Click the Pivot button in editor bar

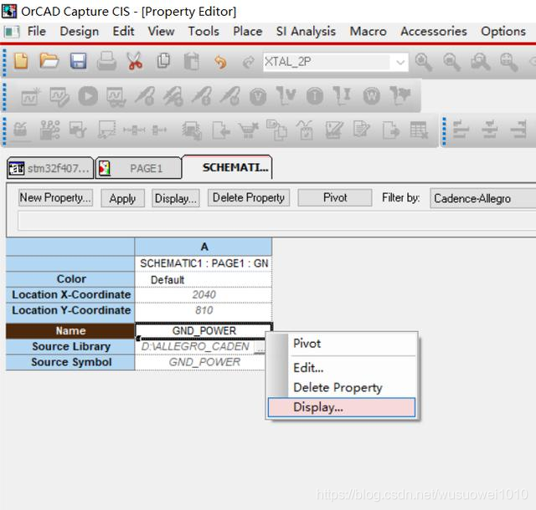click(x=335, y=197)
